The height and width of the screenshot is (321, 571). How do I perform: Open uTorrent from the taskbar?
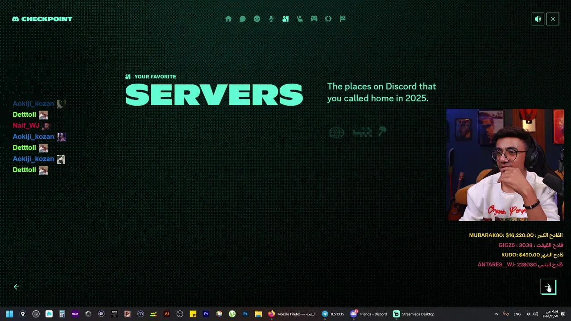[x=232, y=314]
